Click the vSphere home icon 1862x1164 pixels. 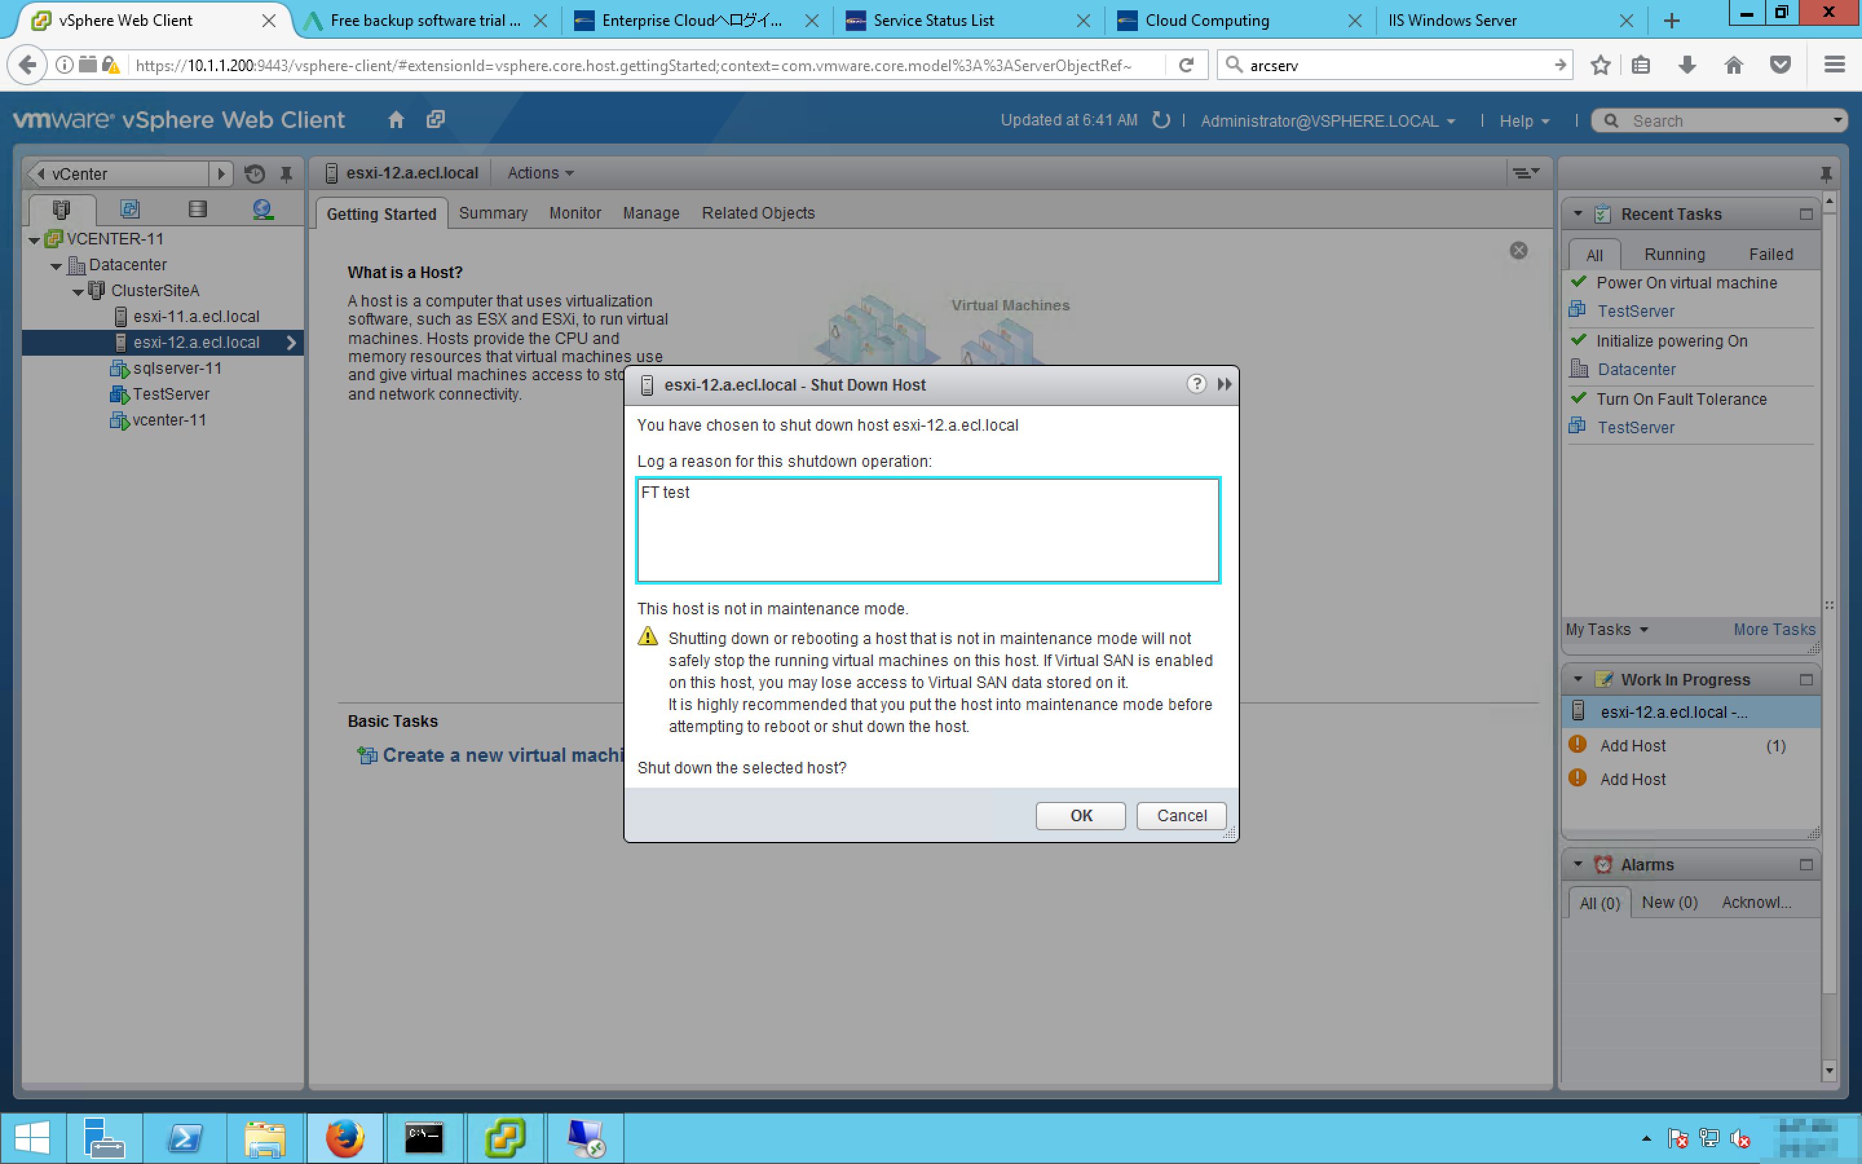point(396,120)
